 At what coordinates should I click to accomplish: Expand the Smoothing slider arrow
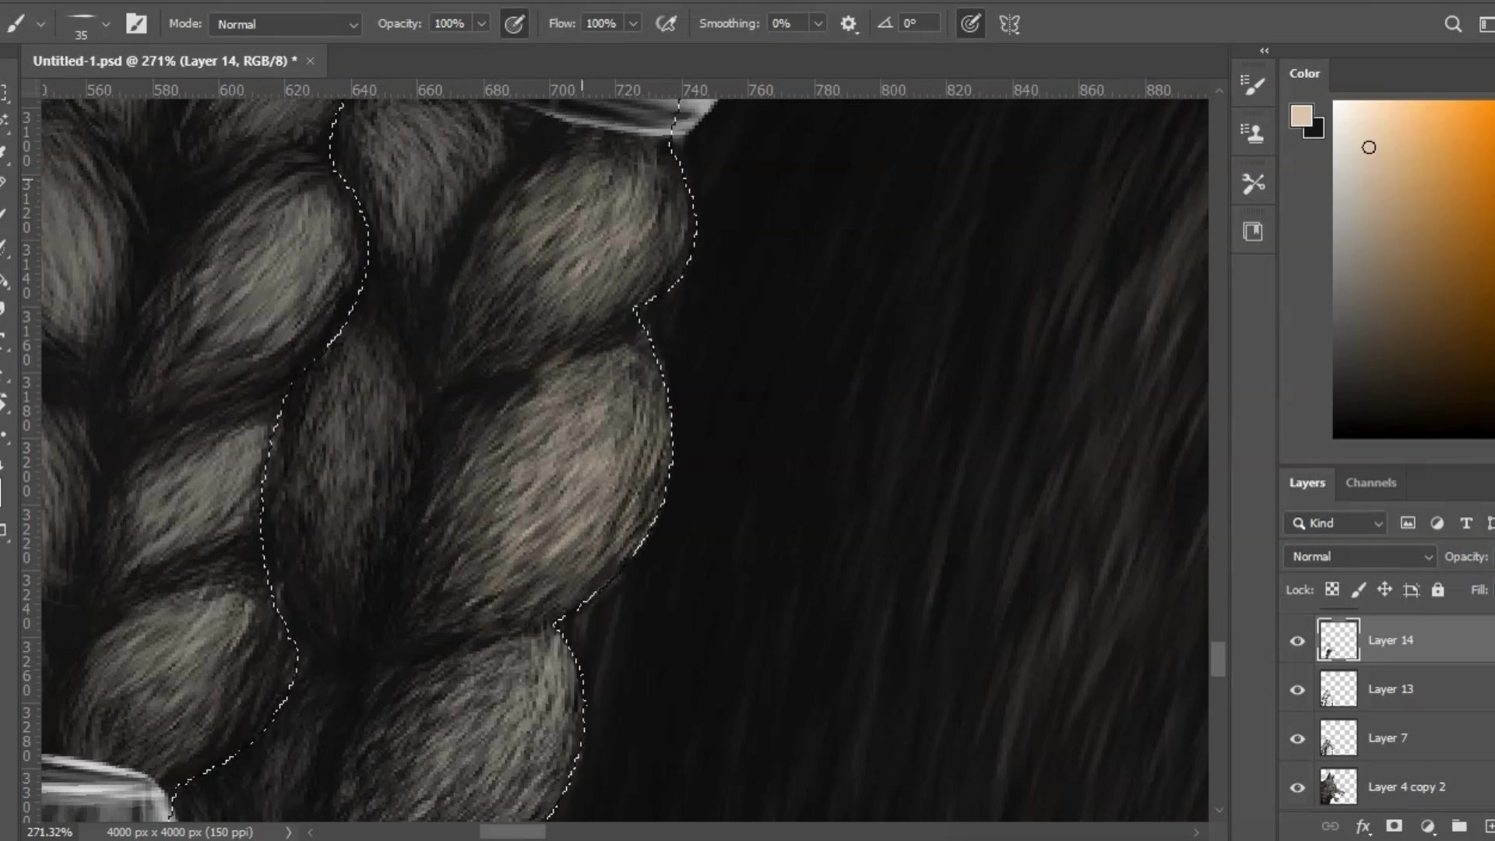point(818,23)
